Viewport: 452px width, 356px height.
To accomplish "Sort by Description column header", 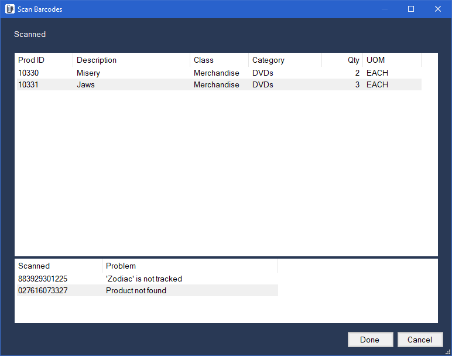I will (x=132, y=60).
